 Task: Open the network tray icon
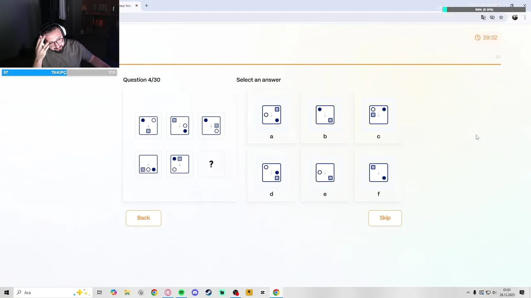488,293
